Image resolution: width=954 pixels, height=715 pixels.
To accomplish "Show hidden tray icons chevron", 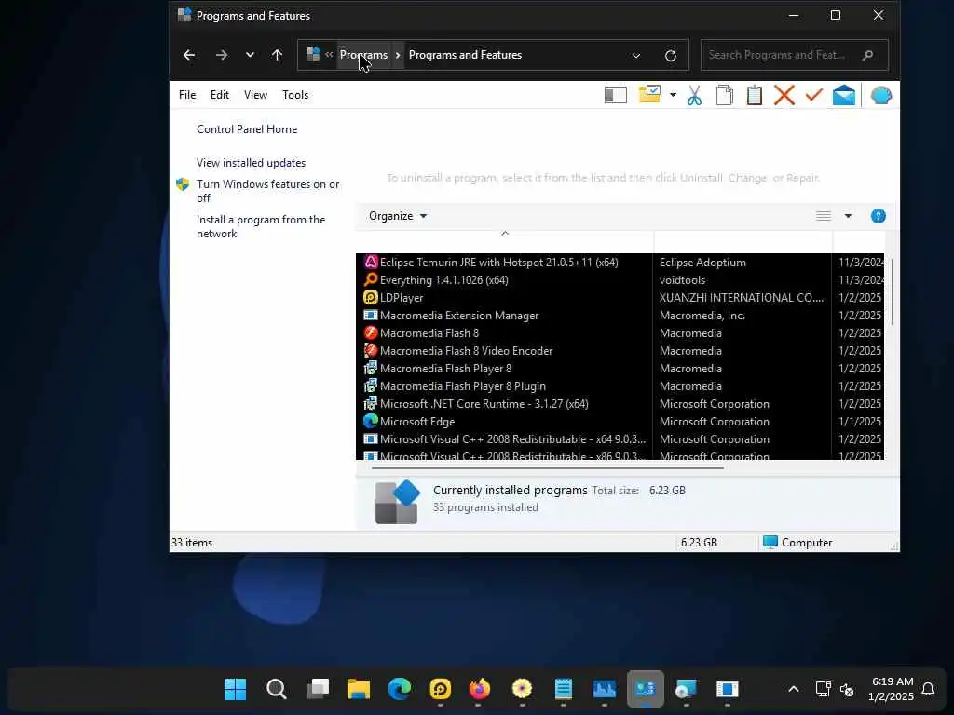I will [x=794, y=689].
